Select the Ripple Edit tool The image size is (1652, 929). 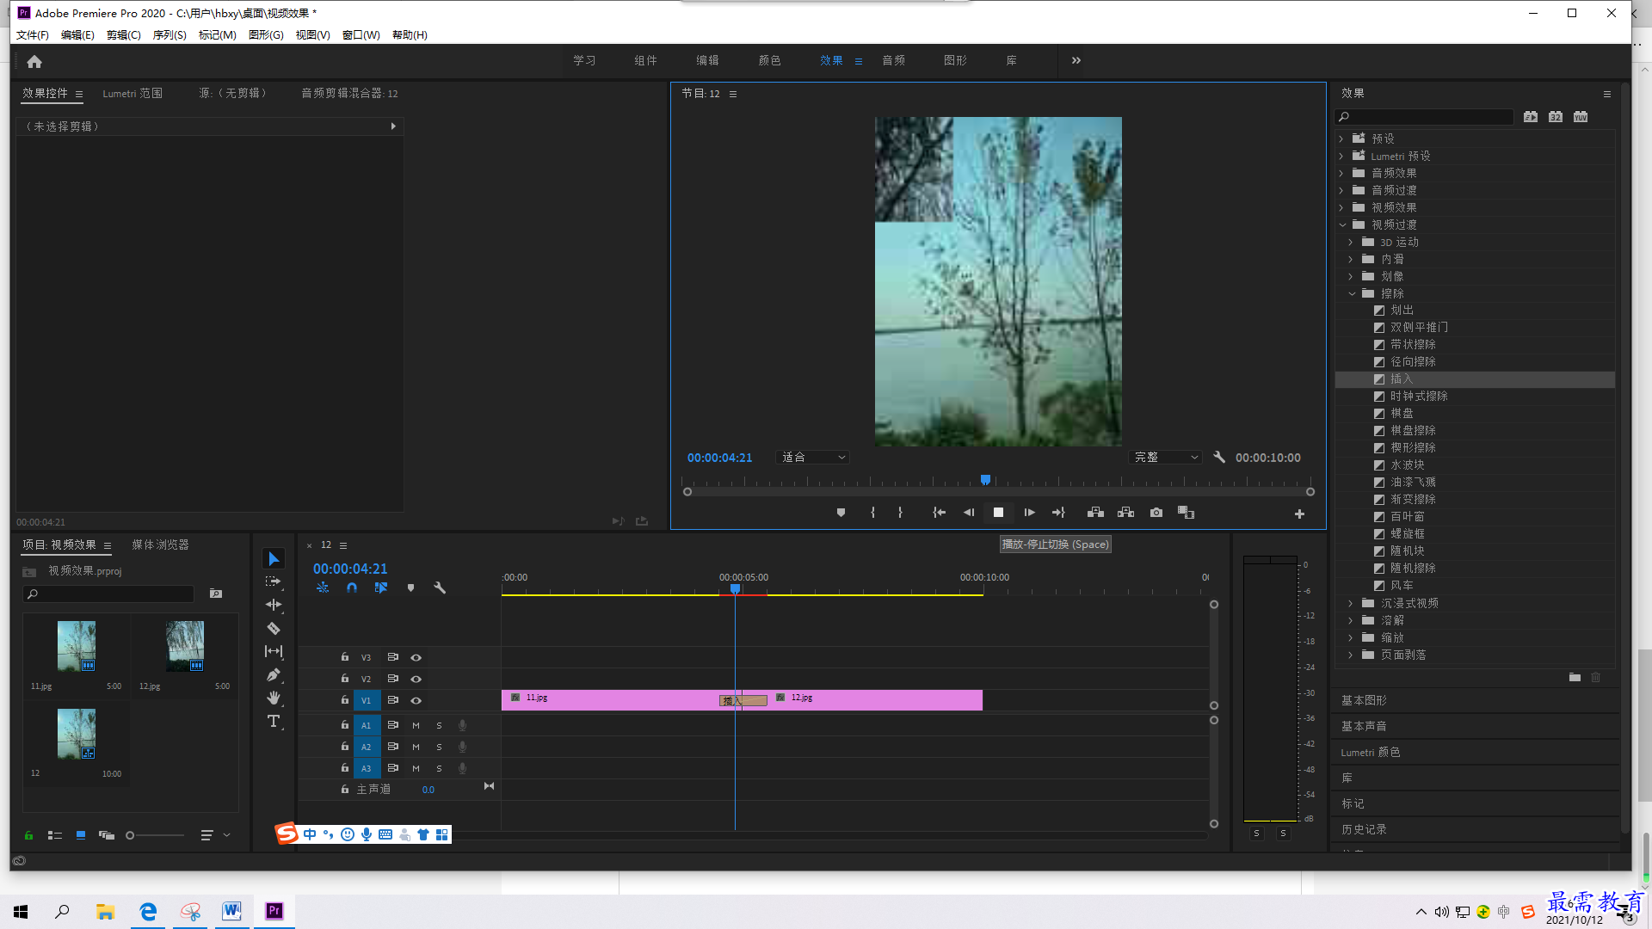point(274,605)
